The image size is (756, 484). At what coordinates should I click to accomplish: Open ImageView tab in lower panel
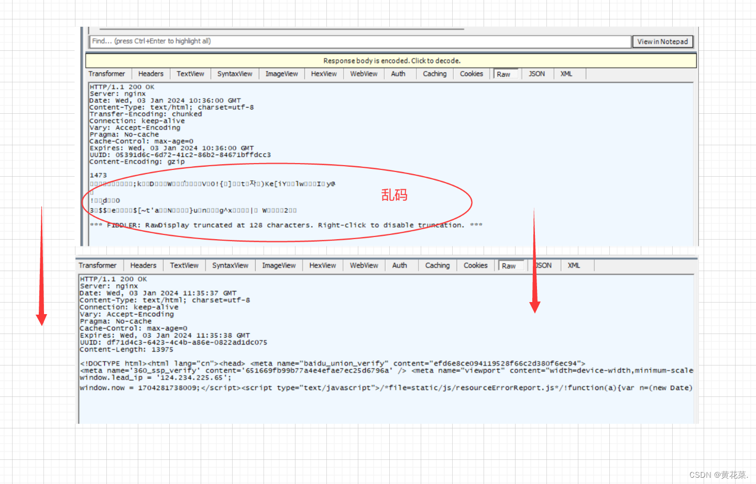(279, 265)
